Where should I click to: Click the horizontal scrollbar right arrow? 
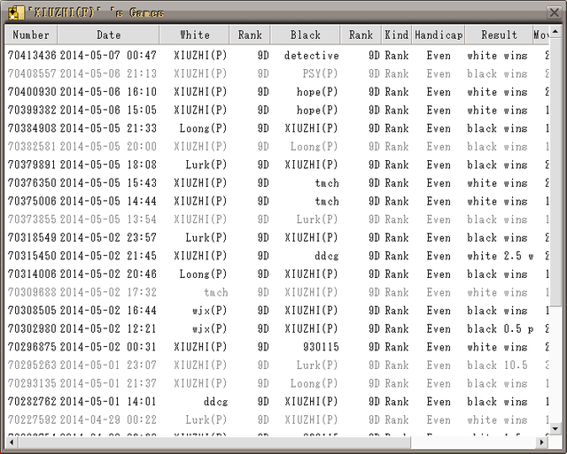coord(541,442)
